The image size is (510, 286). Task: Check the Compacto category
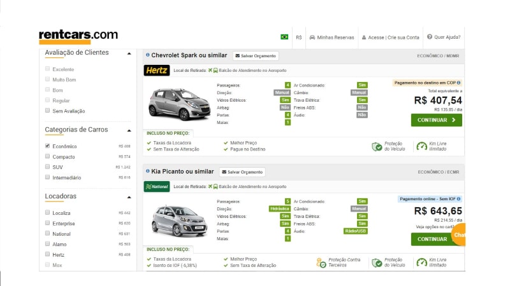[47, 156]
